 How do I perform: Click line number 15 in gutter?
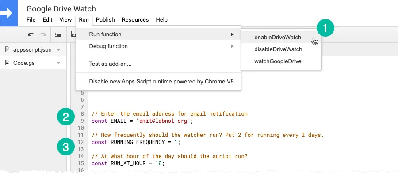[81, 163]
